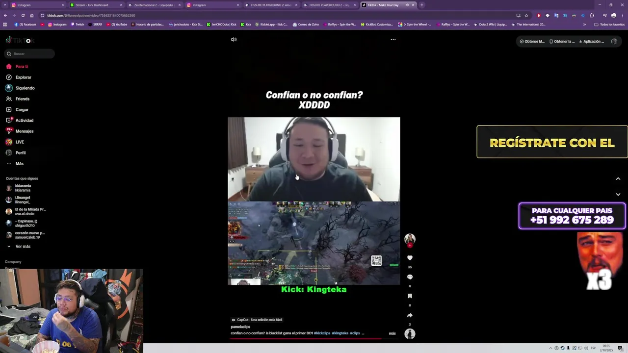Open followed account kkiaramia
This screenshot has height=353, width=628.
[x=19, y=188]
